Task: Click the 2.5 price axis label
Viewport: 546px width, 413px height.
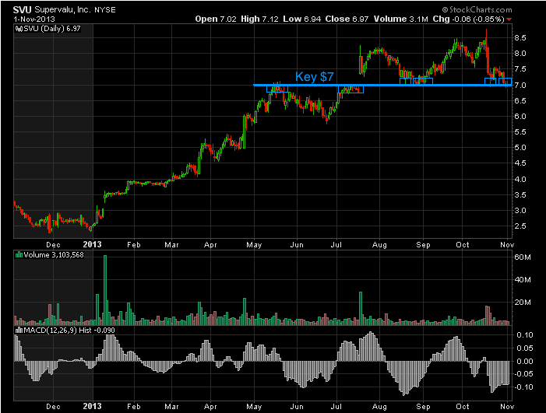Action: [x=520, y=226]
